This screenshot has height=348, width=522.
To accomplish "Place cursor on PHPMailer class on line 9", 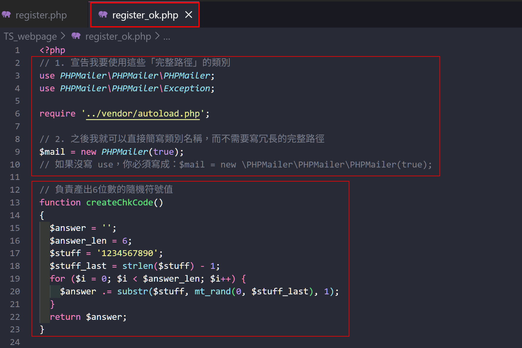I will (x=124, y=152).
